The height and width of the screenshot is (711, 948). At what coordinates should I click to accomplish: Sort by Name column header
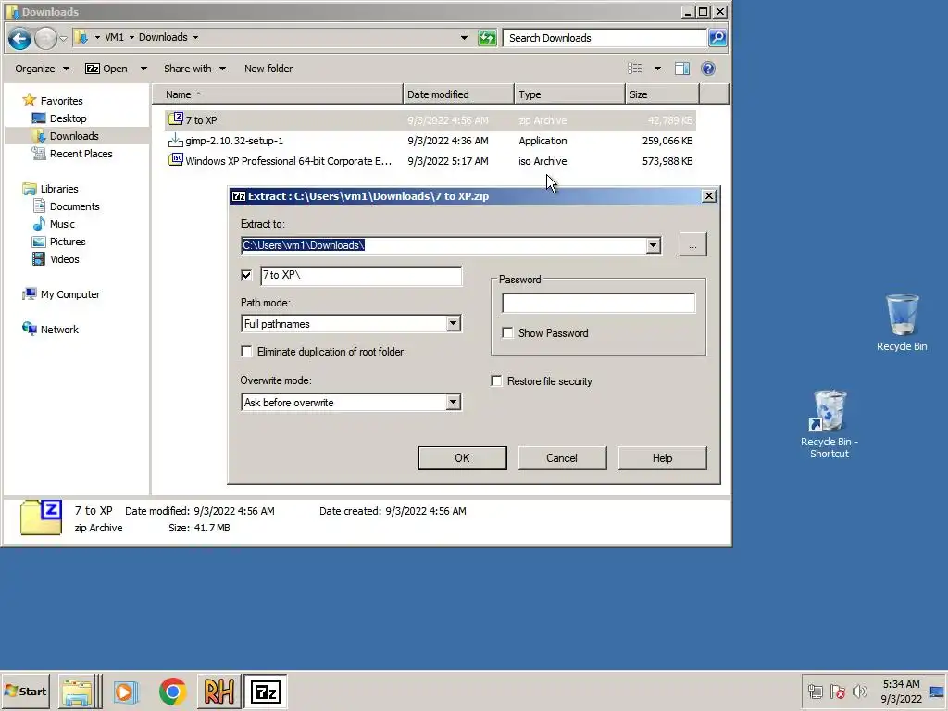click(x=278, y=94)
